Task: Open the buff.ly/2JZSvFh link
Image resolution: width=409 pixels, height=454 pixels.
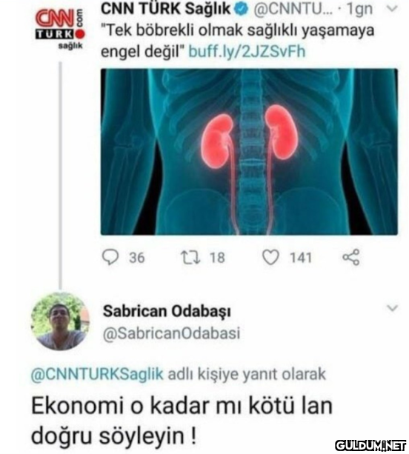Action: [x=247, y=52]
